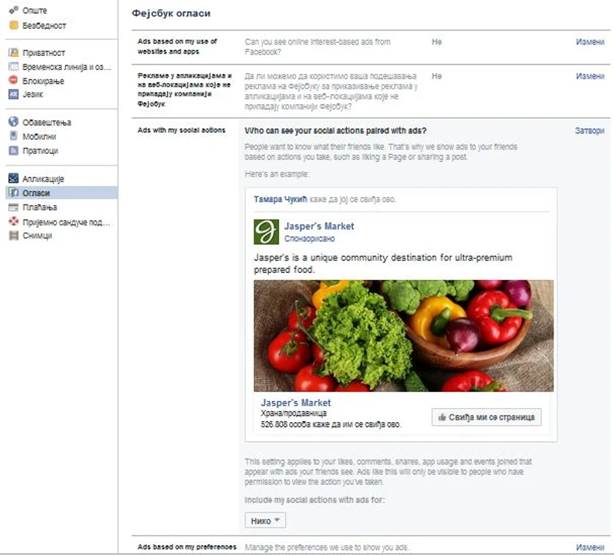Click the vegetables ad image

(403, 336)
